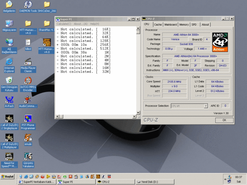Click the 1M result line 00m 38s
The width and height of the screenshot is (247, 185).
(83, 52)
